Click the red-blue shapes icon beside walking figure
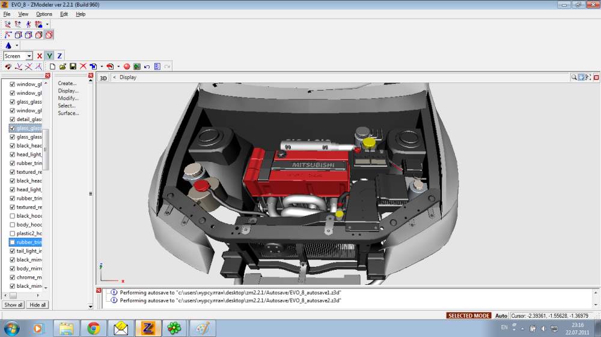 [38, 24]
